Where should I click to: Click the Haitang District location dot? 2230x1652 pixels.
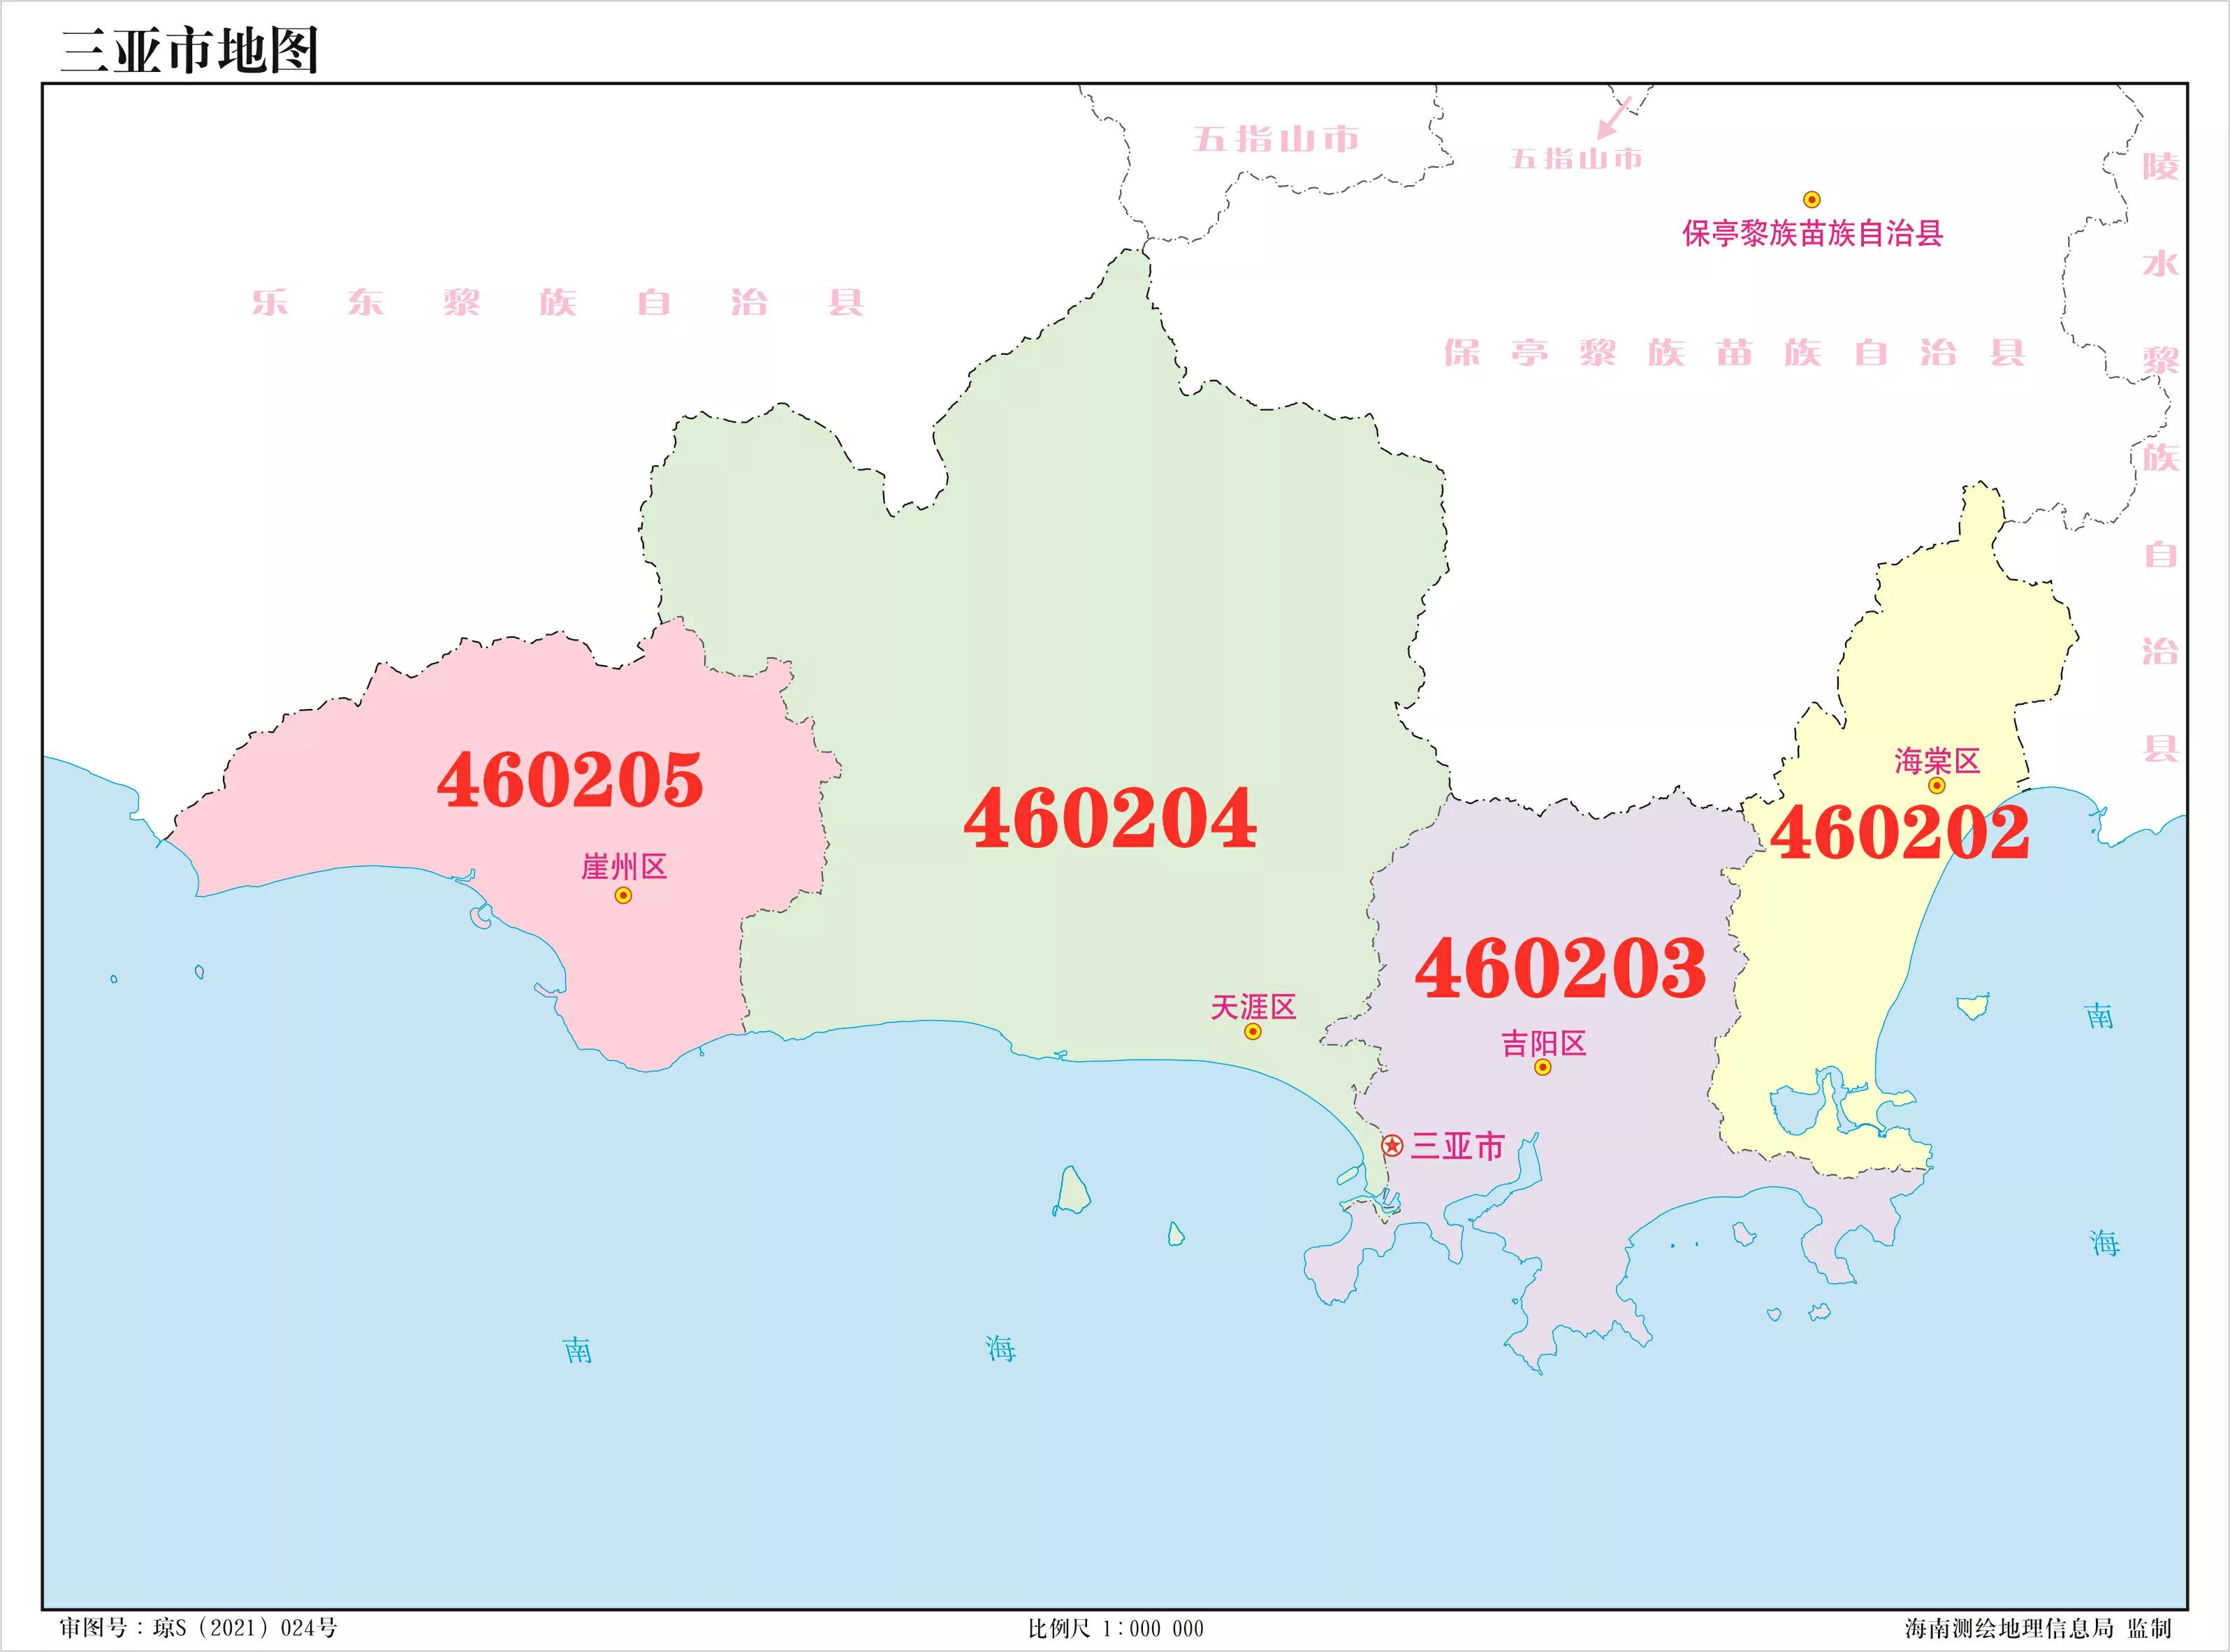pyautogui.click(x=1937, y=785)
